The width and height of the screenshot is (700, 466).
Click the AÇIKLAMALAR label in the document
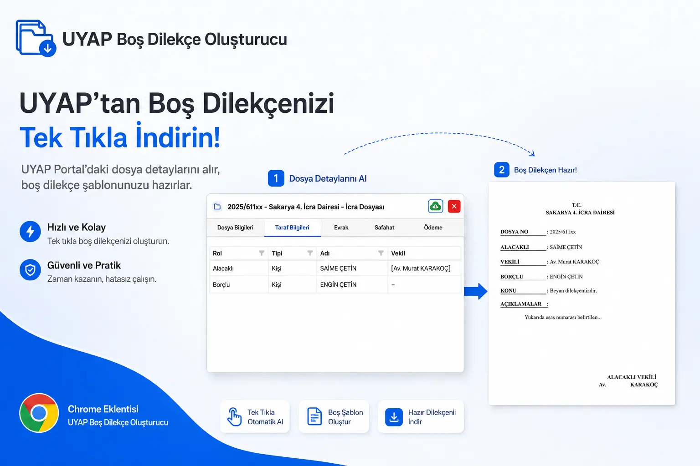pyautogui.click(x=521, y=304)
